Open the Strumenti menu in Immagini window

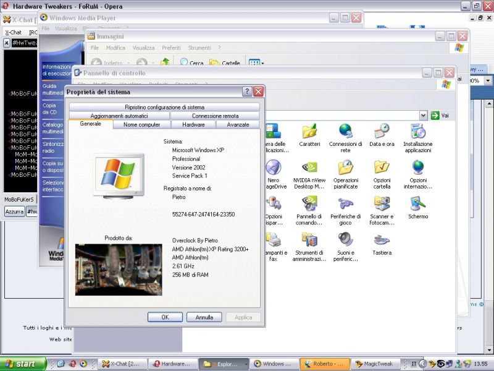click(199, 48)
